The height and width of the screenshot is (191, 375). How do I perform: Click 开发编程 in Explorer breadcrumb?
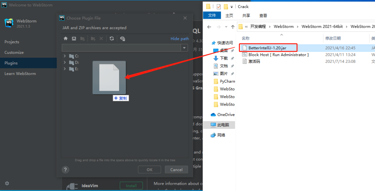[258, 26]
